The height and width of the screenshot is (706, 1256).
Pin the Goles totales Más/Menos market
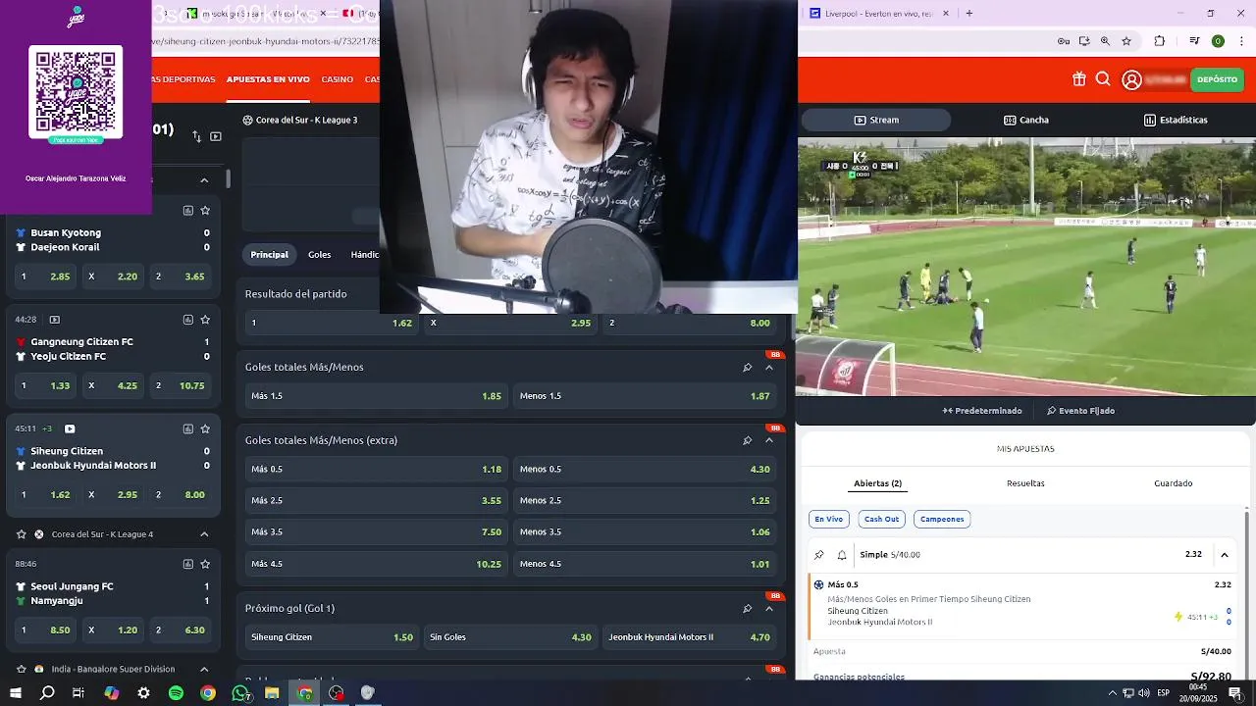pos(747,368)
